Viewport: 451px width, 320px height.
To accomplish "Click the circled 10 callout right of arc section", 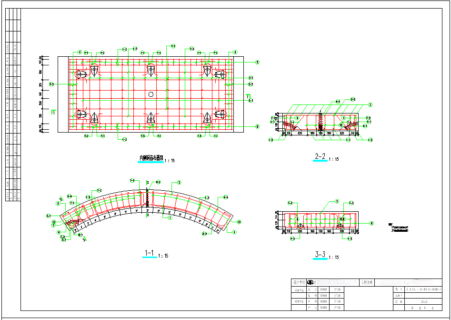I will 239,222.
